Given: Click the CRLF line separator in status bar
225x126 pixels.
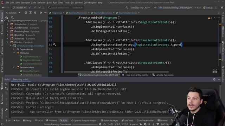Looking at the screenshot, I should [x=117, y=124].
